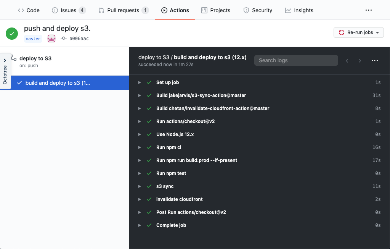Click the master branch label

coord(33,39)
